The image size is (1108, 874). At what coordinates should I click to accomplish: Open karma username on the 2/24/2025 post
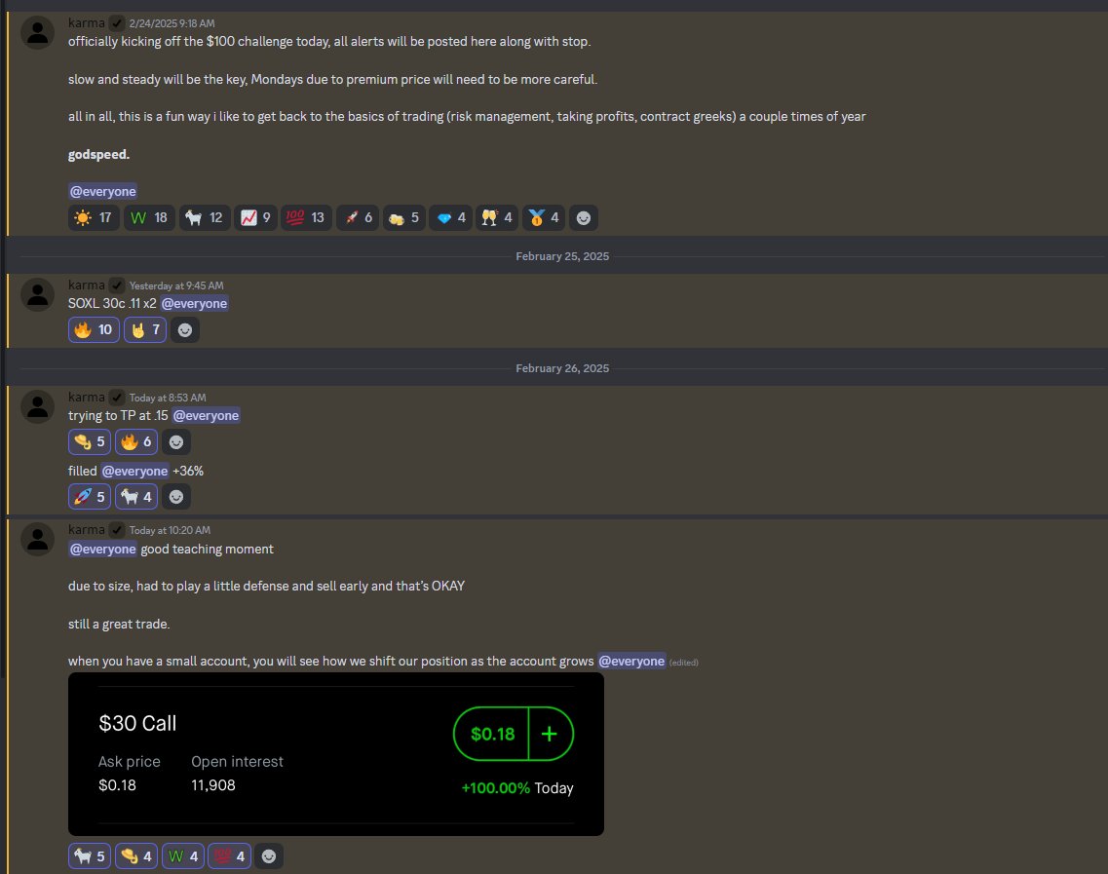pyautogui.click(x=86, y=23)
